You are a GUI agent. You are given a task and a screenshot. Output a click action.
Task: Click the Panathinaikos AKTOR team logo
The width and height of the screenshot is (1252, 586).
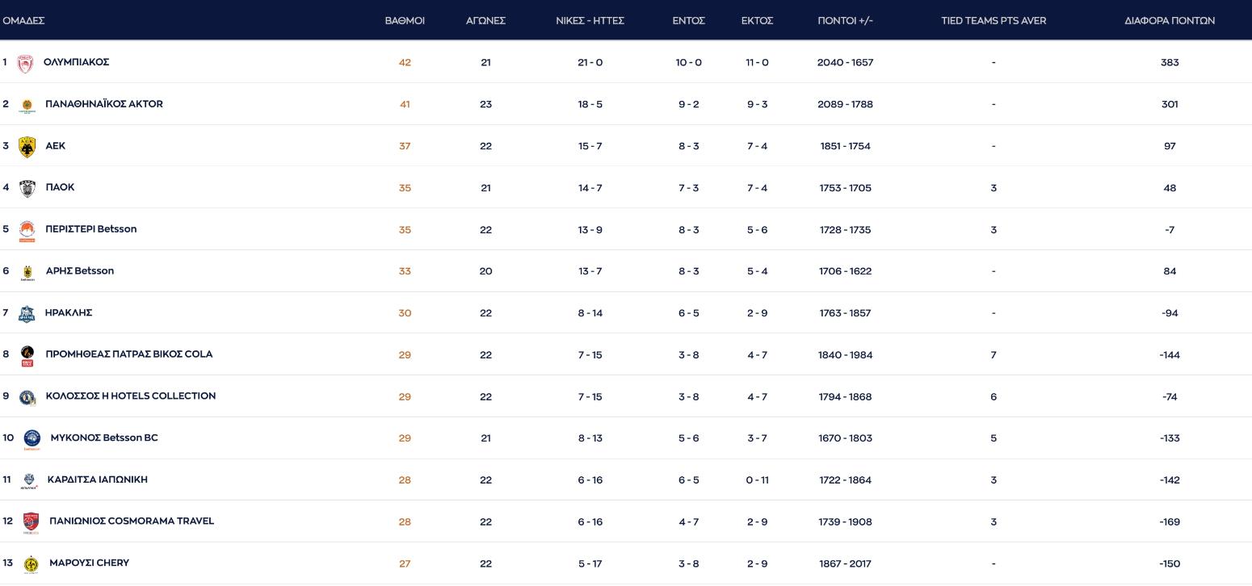click(27, 105)
